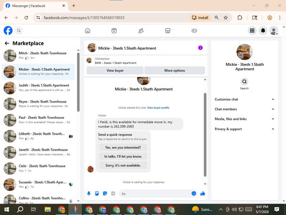Open the Marketplace storefront icon
This screenshot has height=215, width=286.
point(168,30)
